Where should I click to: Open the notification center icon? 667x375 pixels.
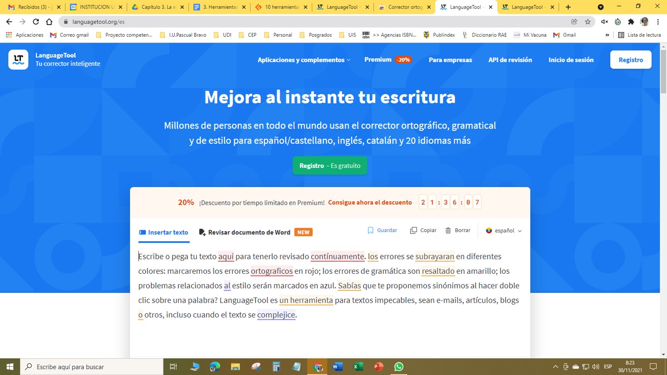654,367
